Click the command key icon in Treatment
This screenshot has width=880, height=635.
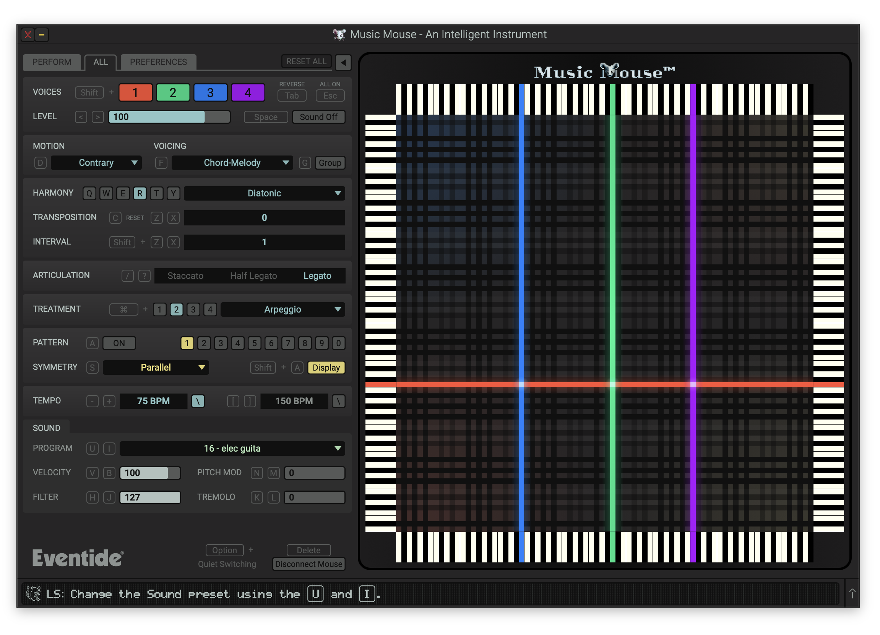123,309
